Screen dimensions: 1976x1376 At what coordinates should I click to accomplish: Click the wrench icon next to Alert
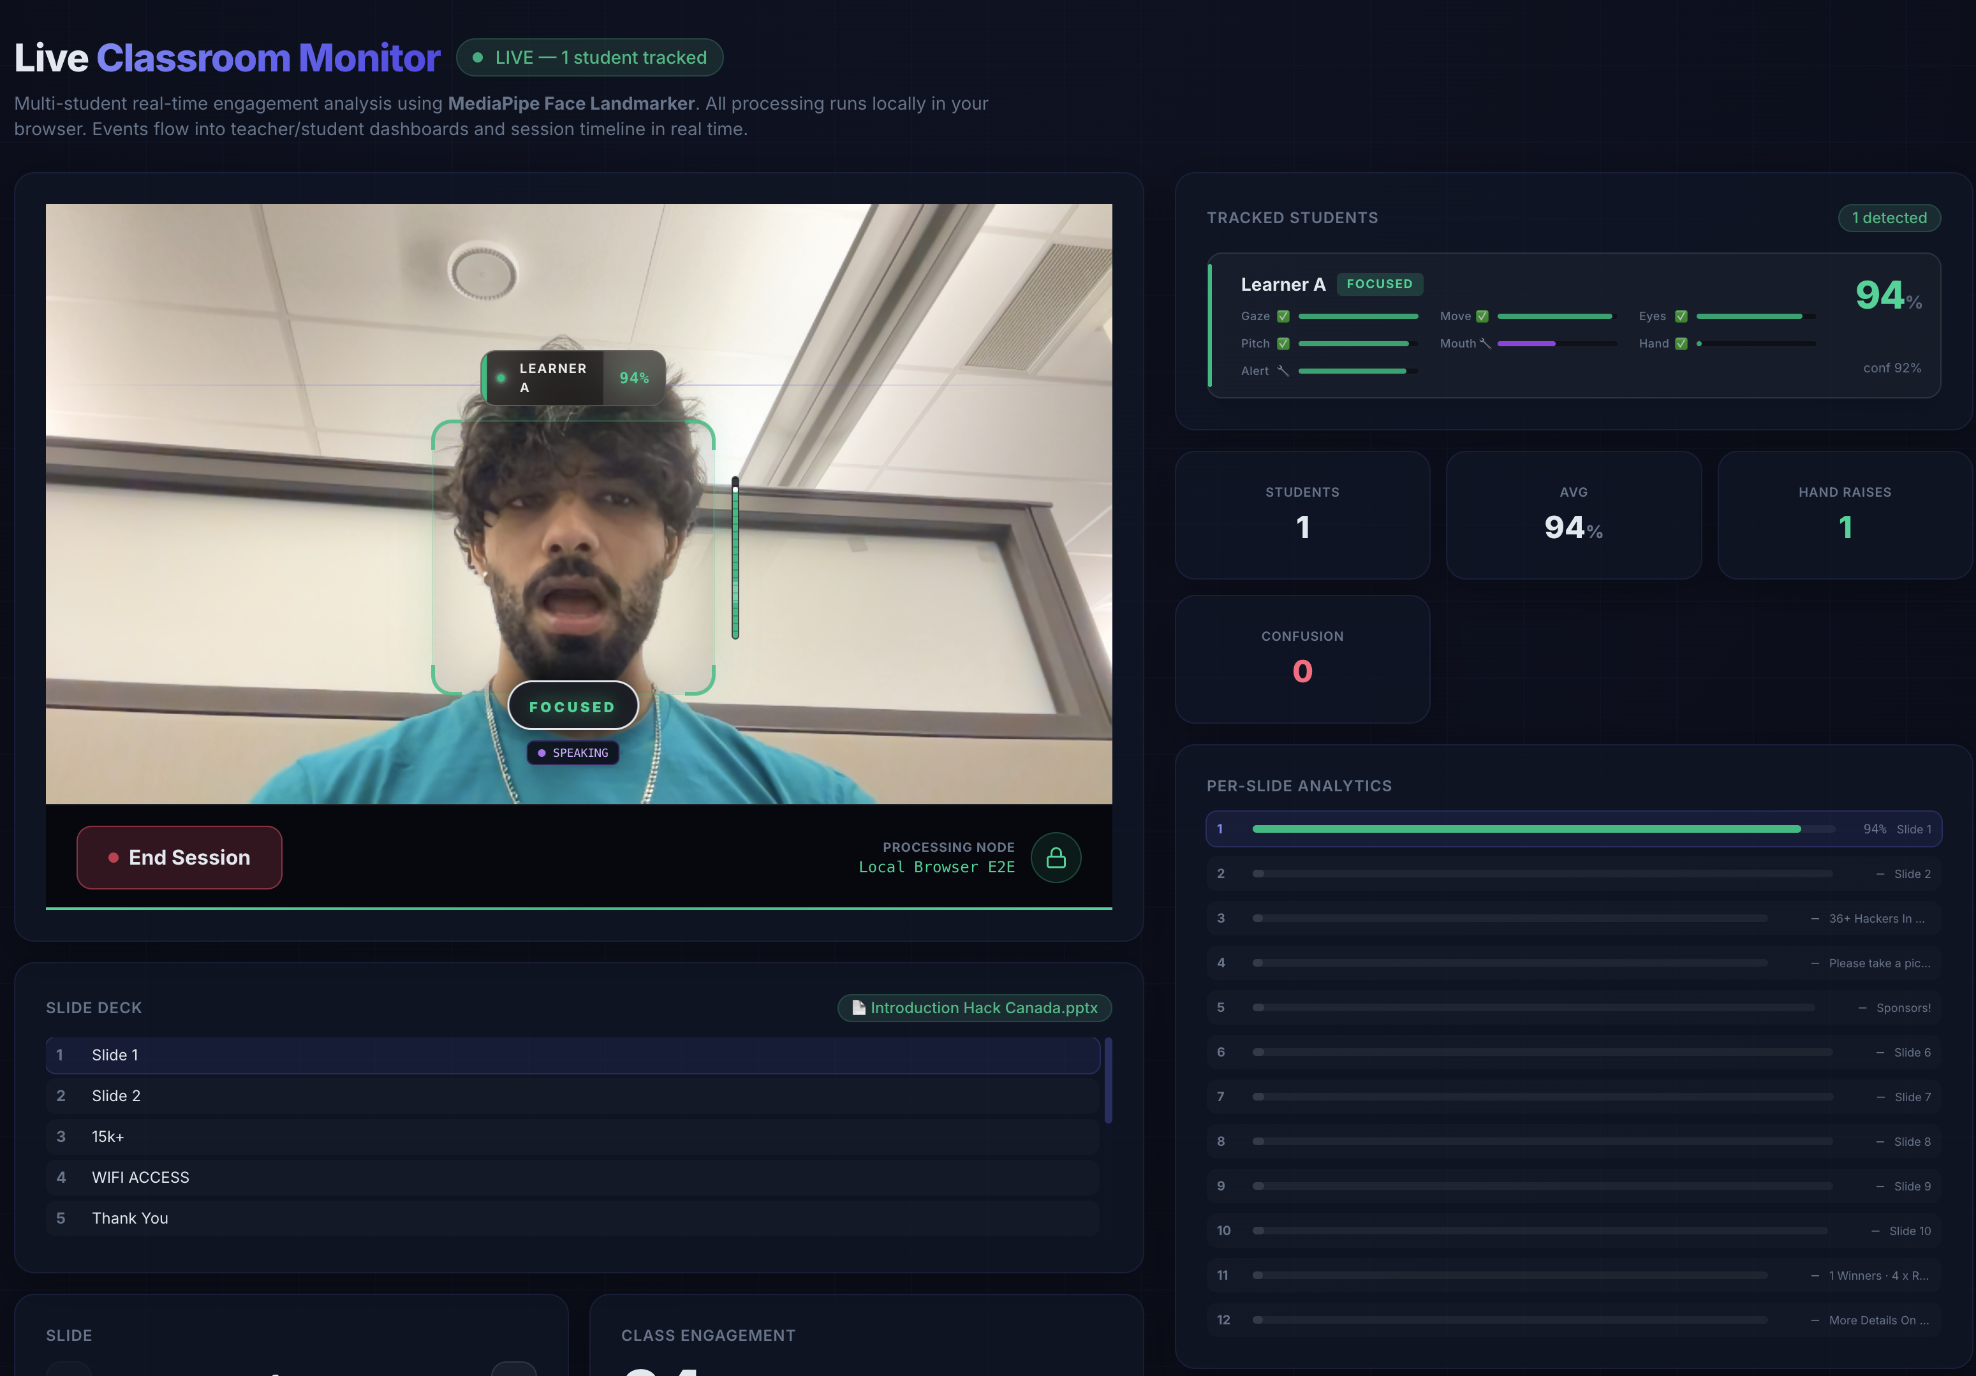pyautogui.click(x=1282, y=371)
